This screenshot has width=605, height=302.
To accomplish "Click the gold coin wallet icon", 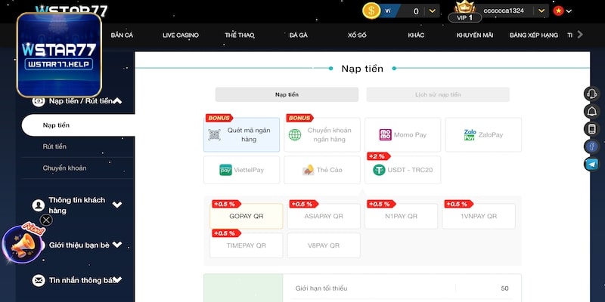I will click(x=371, y=11).
